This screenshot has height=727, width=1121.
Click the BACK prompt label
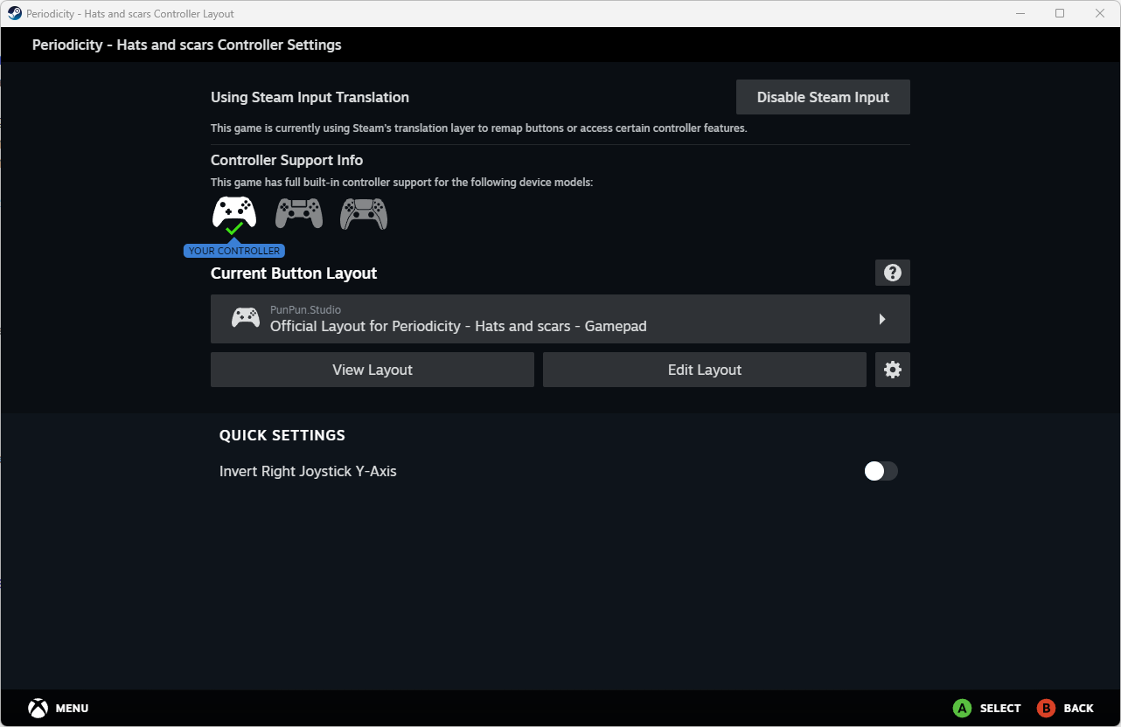pyautogui.click(x=1079, y=709)
